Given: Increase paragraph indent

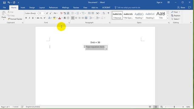Looking at the screenshot, I should [93, 13].
